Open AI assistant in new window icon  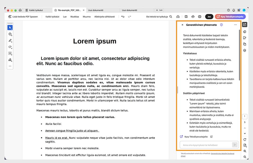pos(211,137)
